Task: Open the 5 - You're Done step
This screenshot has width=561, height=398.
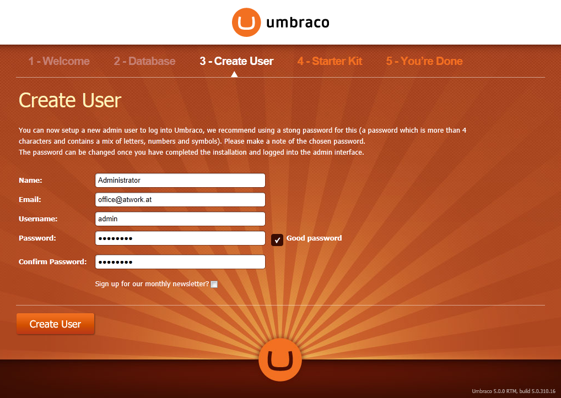Action: tap(424, 61)
